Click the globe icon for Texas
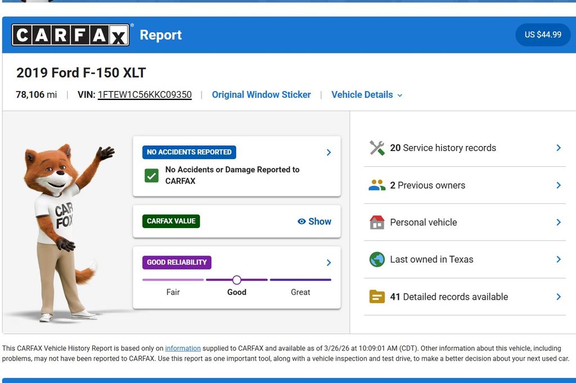Screen dimensions: 576x383 coord(377,259)
